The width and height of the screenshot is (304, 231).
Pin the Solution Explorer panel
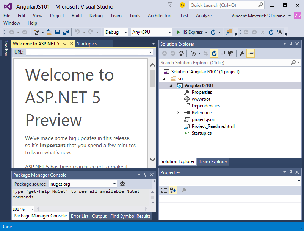coord(291,44)
